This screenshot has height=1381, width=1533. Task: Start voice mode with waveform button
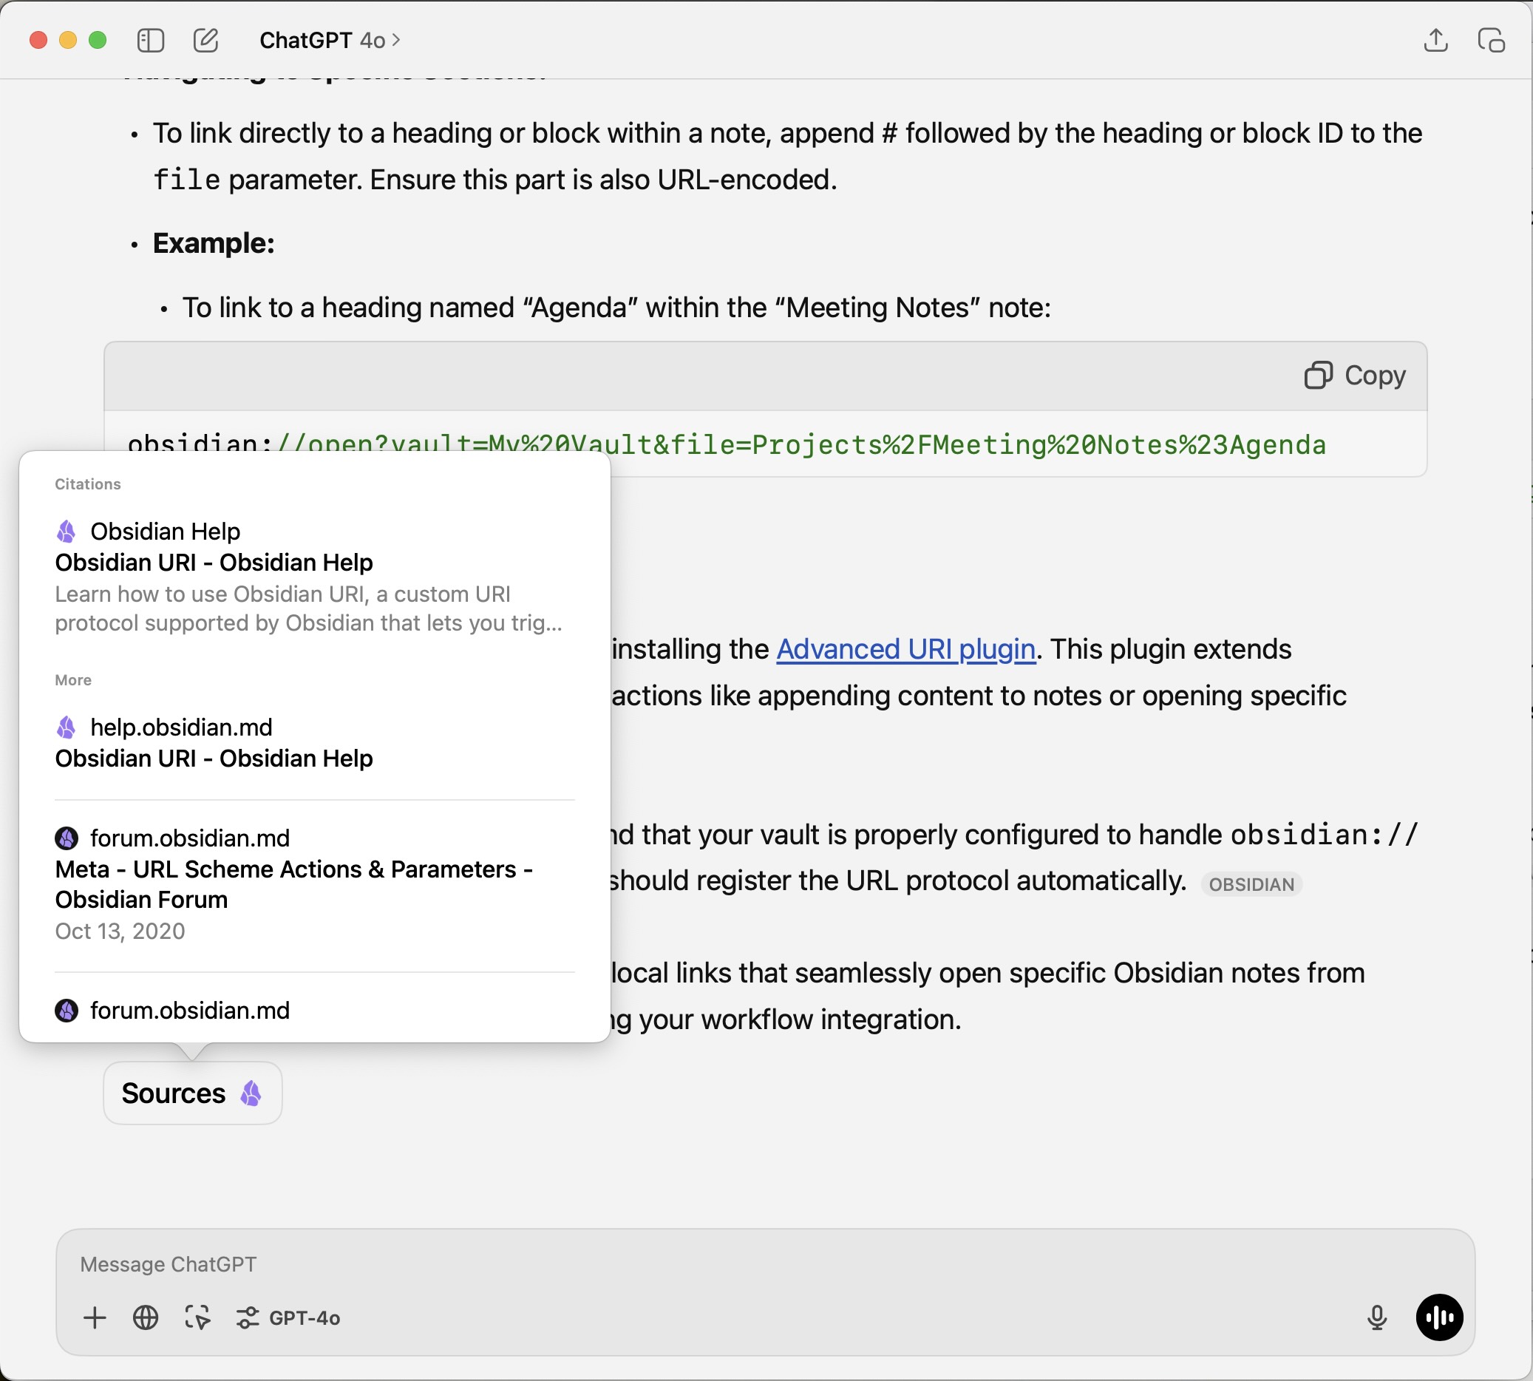point(1439,1318)
